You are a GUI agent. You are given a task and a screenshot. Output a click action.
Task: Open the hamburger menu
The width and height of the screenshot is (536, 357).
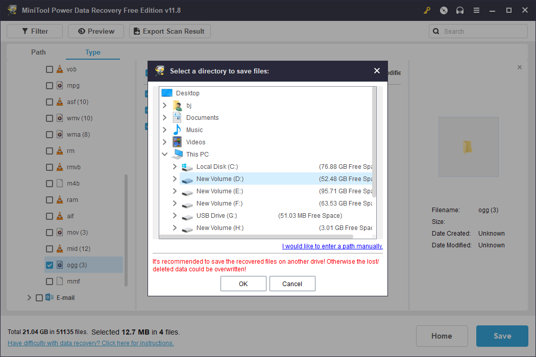[x=476, y=10]
